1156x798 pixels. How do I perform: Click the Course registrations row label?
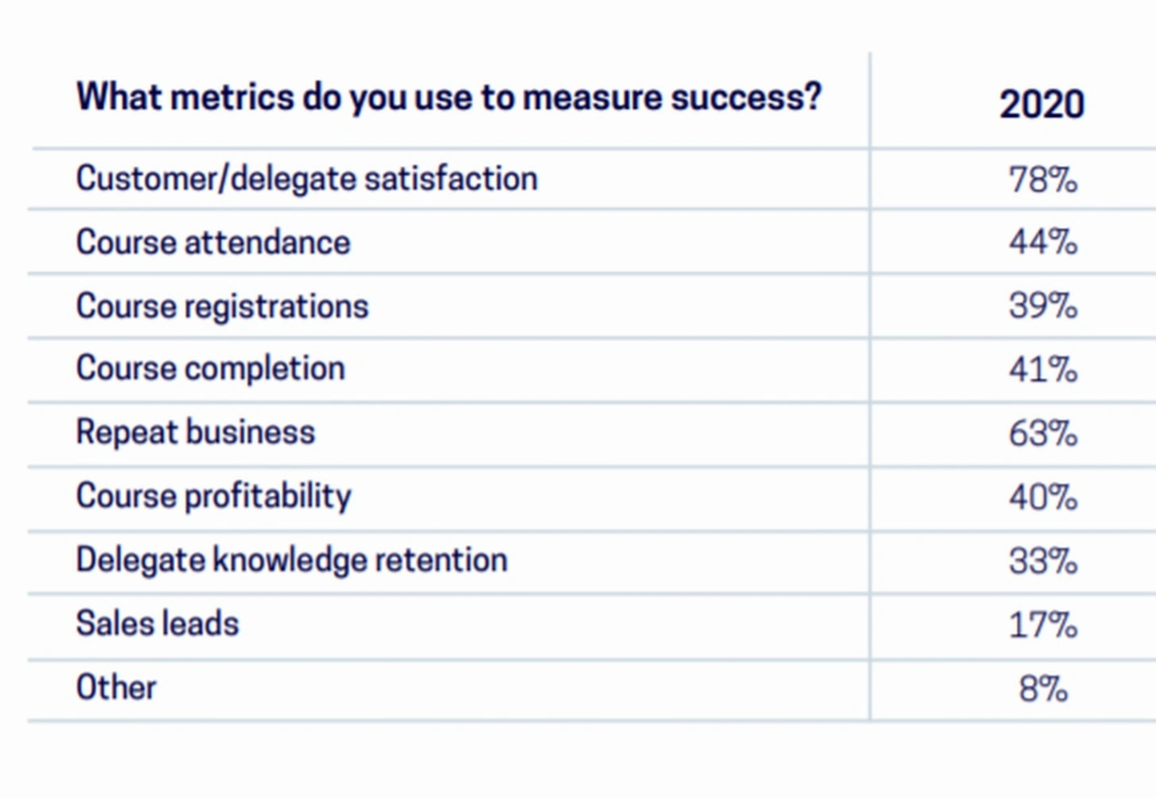tap(222, 306)
